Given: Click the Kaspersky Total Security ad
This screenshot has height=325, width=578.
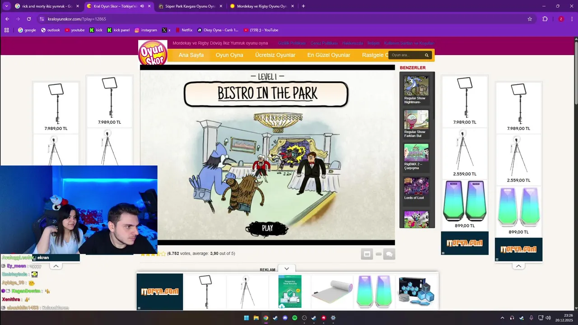Looking at the screenshot, I should 289,292.
